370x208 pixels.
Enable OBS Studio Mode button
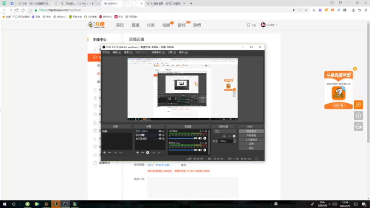point(251,140)
